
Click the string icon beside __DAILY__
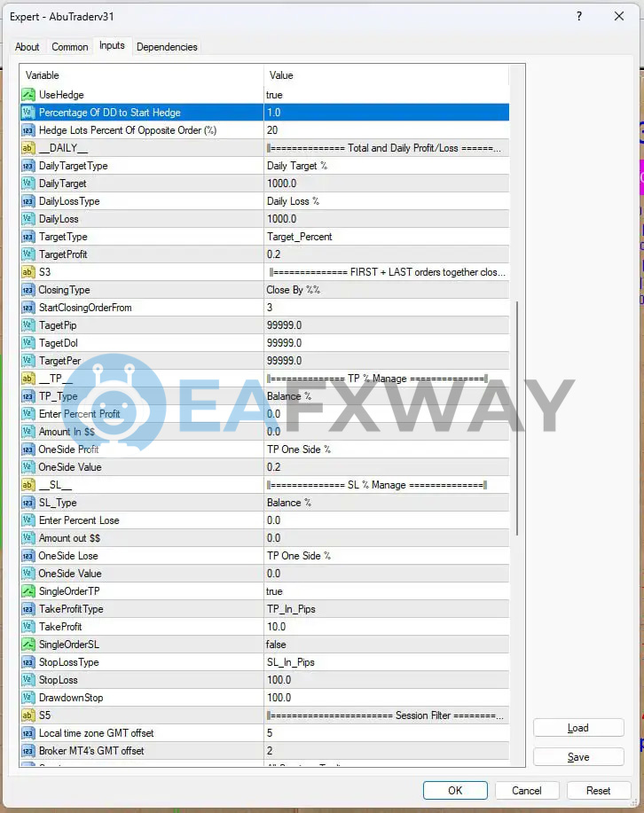coord(28,148)
